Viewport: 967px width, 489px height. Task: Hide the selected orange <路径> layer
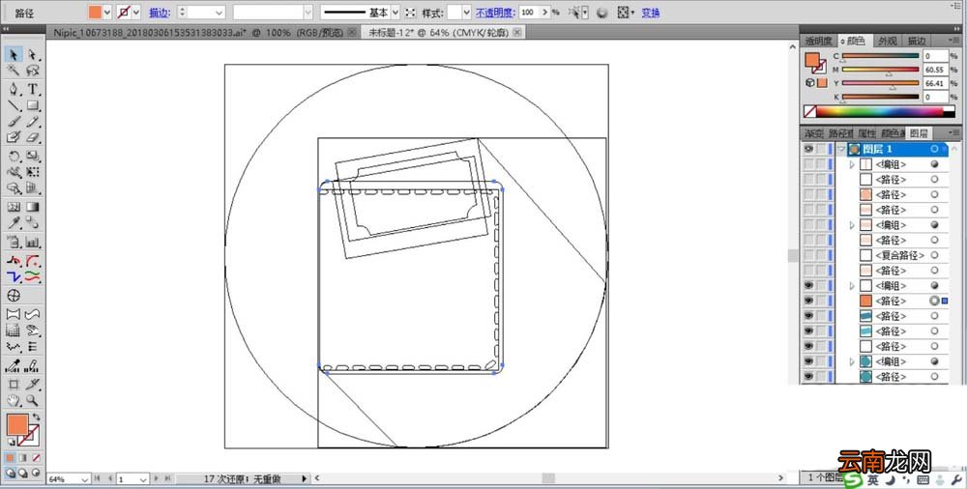(808, 301)
